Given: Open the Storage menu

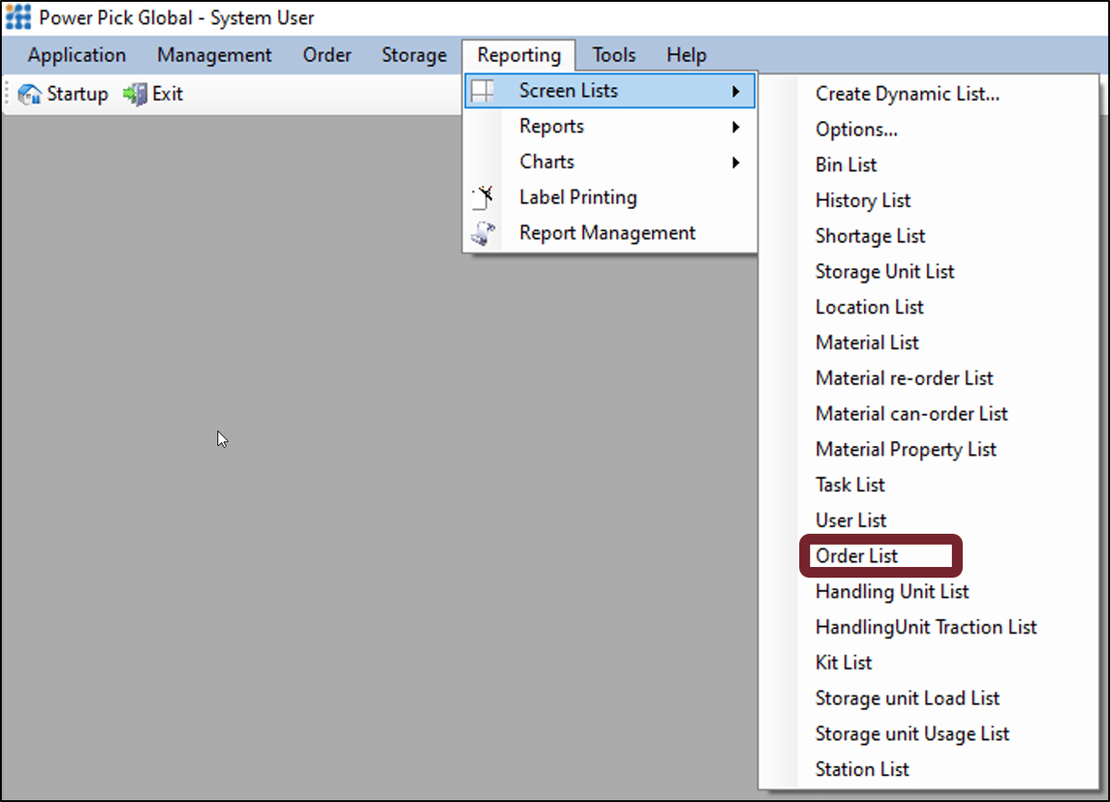Looking at the screenshot, I should click(413, 55).
